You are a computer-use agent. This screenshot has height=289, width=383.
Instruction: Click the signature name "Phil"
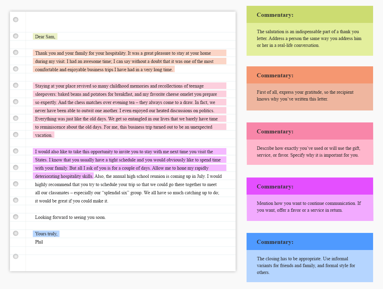tap(39, 242)
